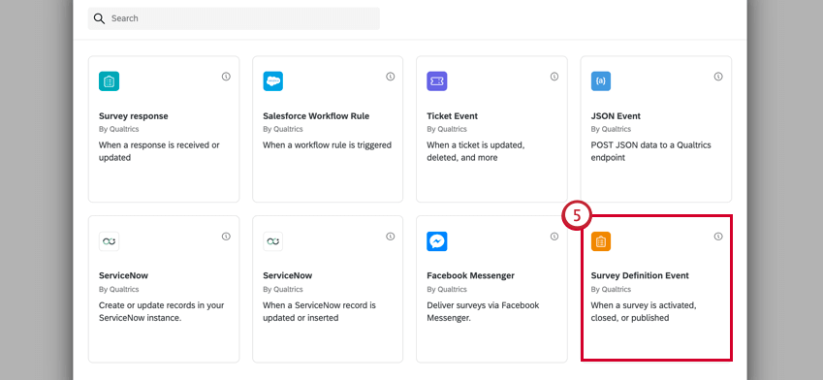The image size is (823, 380).
Task: Click the orange Survey Definition Event icon
Action: pyautogui.click(x=601, y=241)
